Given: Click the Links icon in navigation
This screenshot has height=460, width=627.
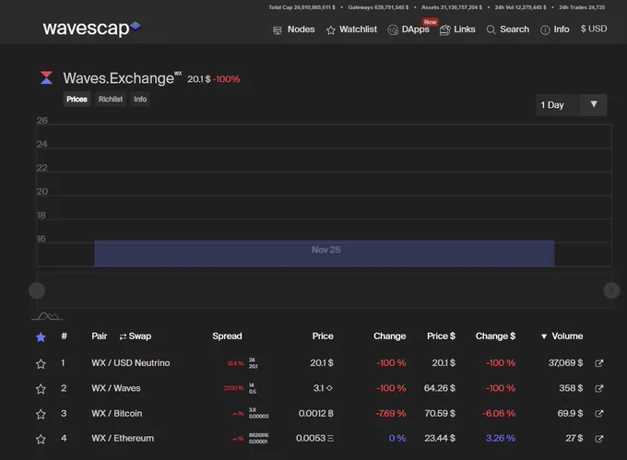Looking at the screenshot, I should click(445, 30).
